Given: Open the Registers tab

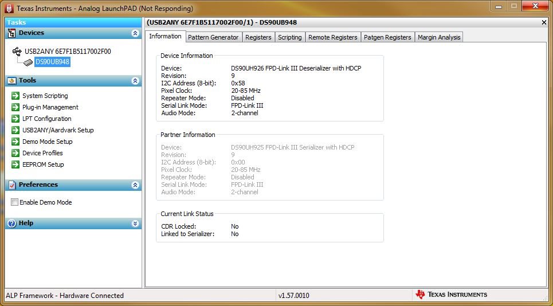Looking at the screenshot, I should click(258, 37).
